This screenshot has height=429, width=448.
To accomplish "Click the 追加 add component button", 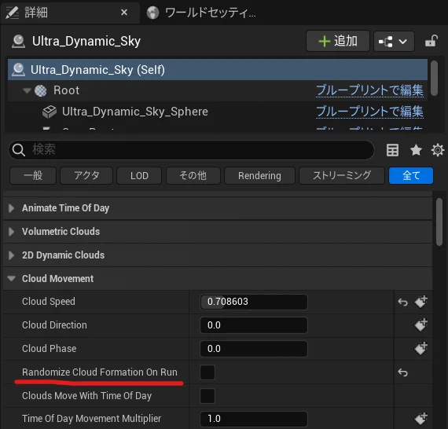I will 338,41.
